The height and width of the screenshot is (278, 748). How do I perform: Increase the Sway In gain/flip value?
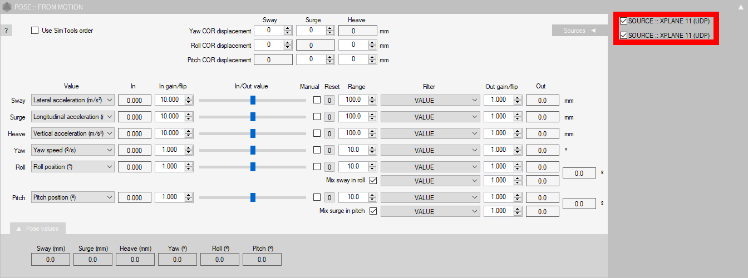(x=189, y=97)
